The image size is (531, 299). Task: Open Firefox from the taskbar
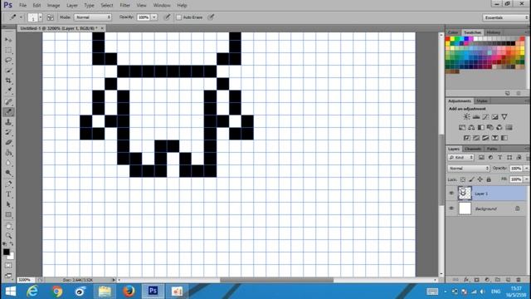click(x=129, y=292)
